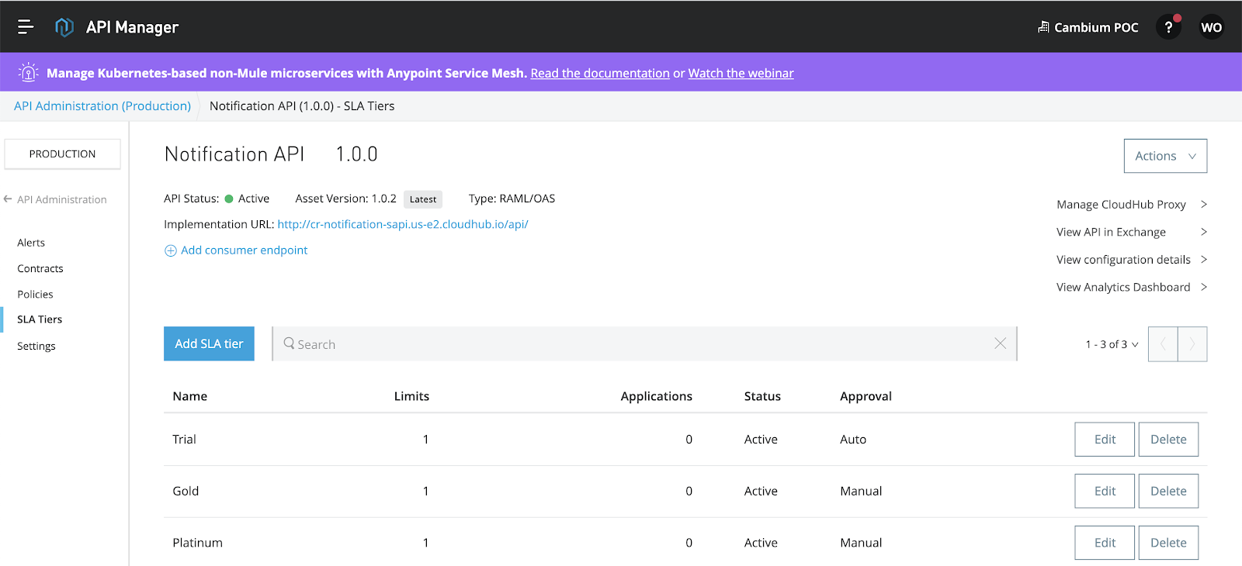
Task: Delete the Platinum SLA tier
Action: click(x=1167, y=543)
